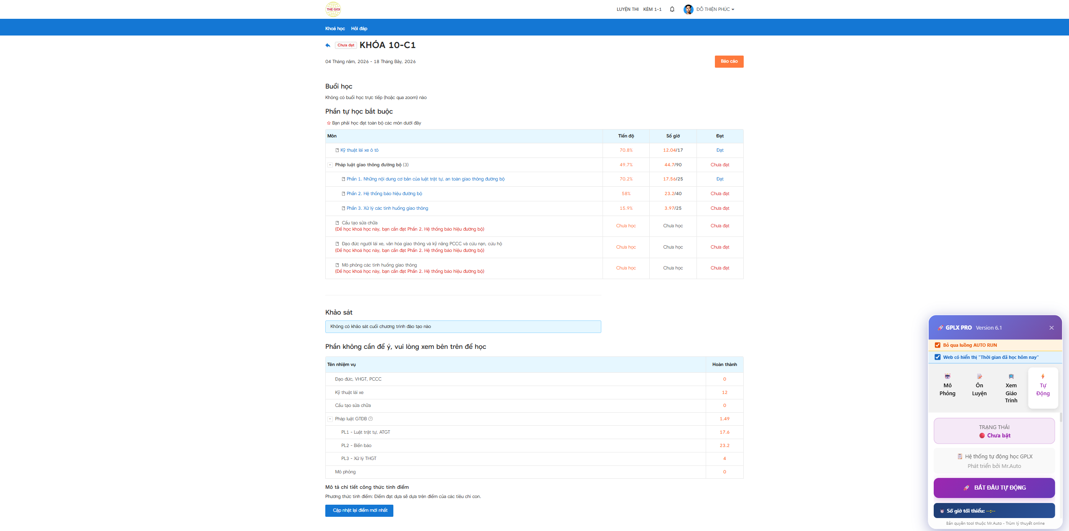The height and width of the screenshot is (531, 1069).
Task: Click document icon beside Cấu tạo sửa chữa
Action: click(337, 223)
